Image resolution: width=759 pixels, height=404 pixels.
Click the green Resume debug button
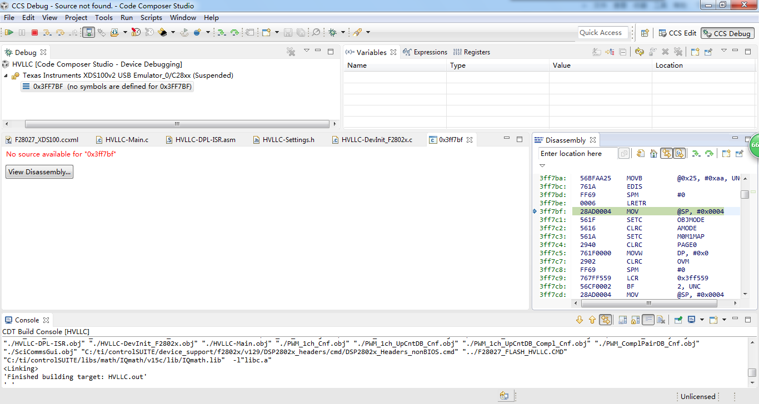[9, 33]
